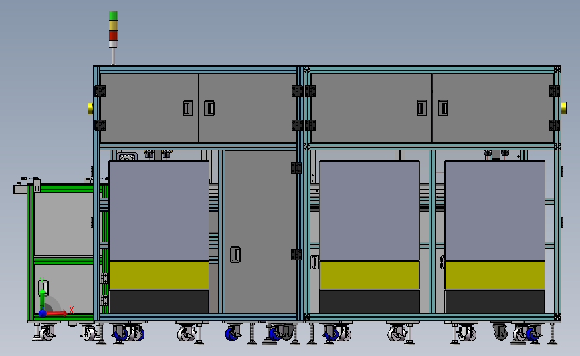The height and width of the screenshot is (356, 580).
Task: Select the rightmost upper cabinet door panel
Action: (494, 108)
